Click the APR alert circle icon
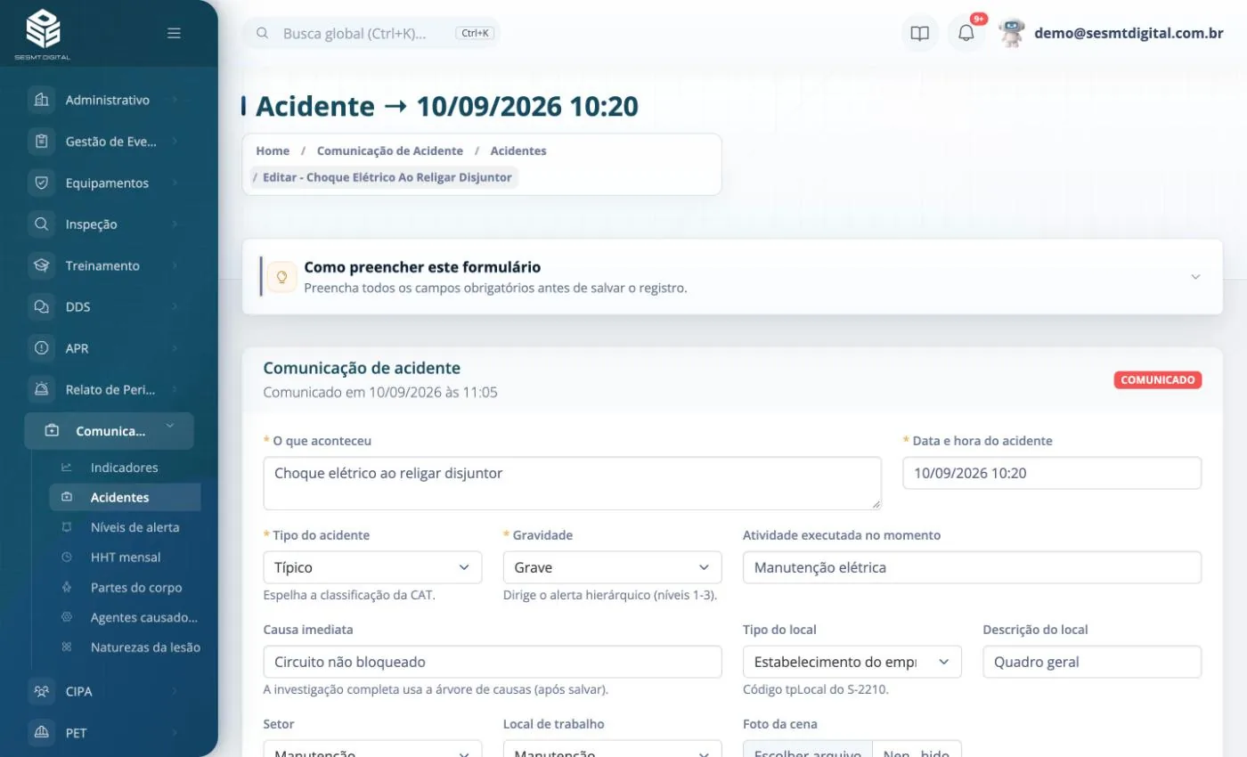Image resolution: width=1247 pixels, height=757 pixels. pos(41,348)
